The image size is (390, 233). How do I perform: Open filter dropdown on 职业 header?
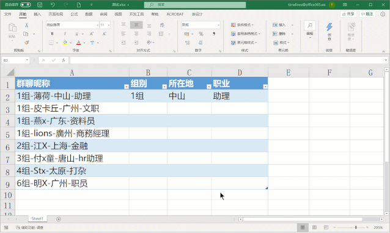tap(265, 87)
